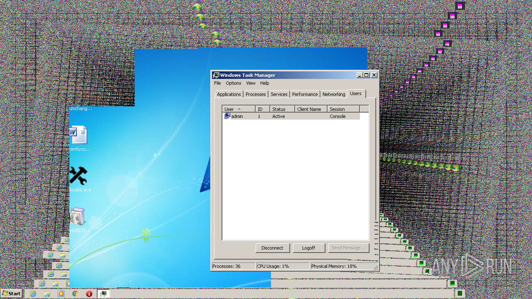Sort by the Status column header
The image size is (532, 299).
point(282,109)
